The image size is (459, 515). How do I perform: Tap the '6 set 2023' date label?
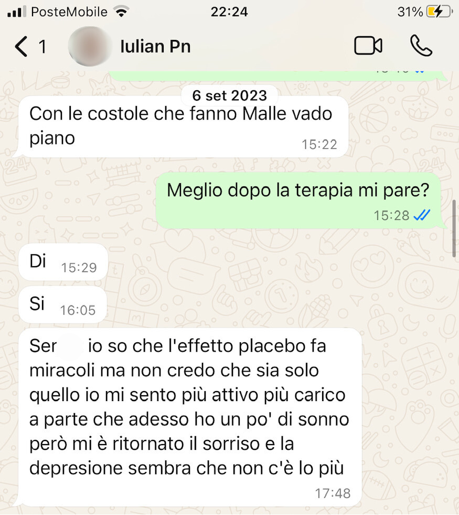point(229,96)
